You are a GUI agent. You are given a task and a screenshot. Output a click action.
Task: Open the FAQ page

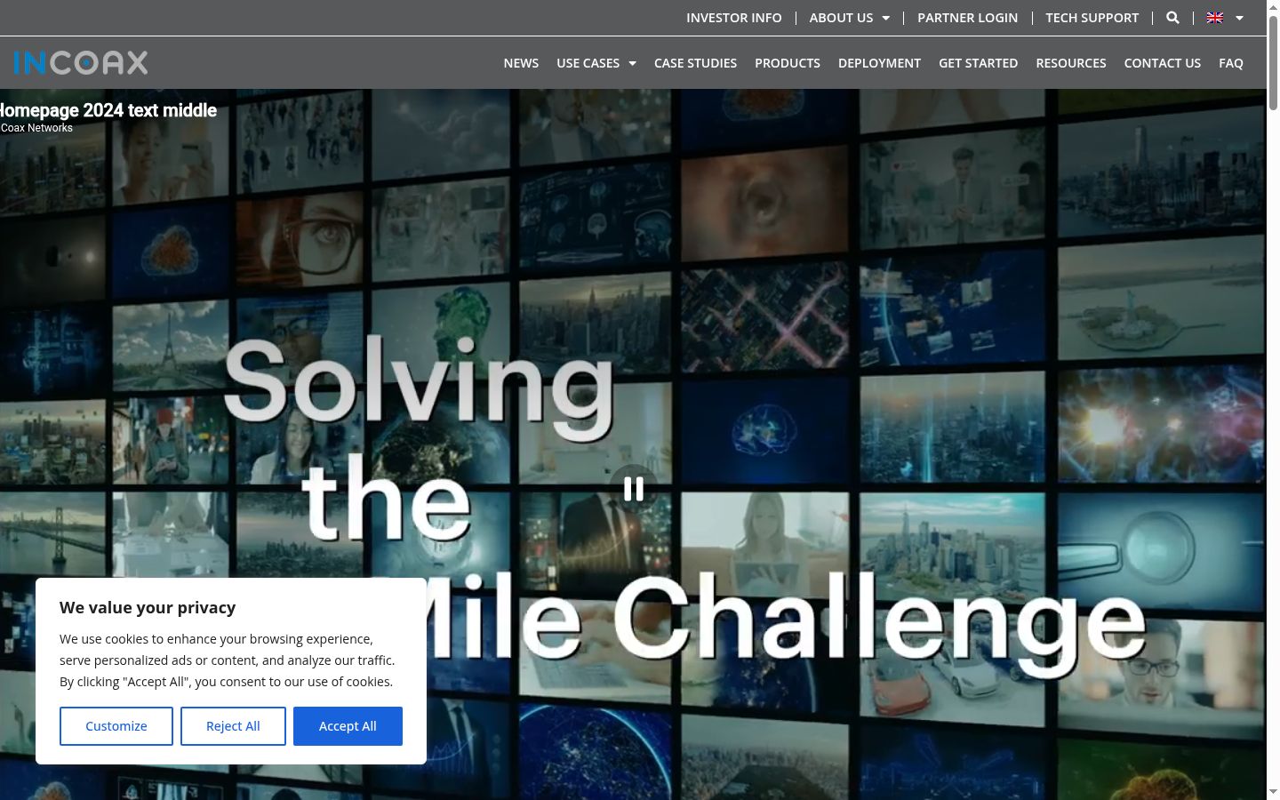1231,63
